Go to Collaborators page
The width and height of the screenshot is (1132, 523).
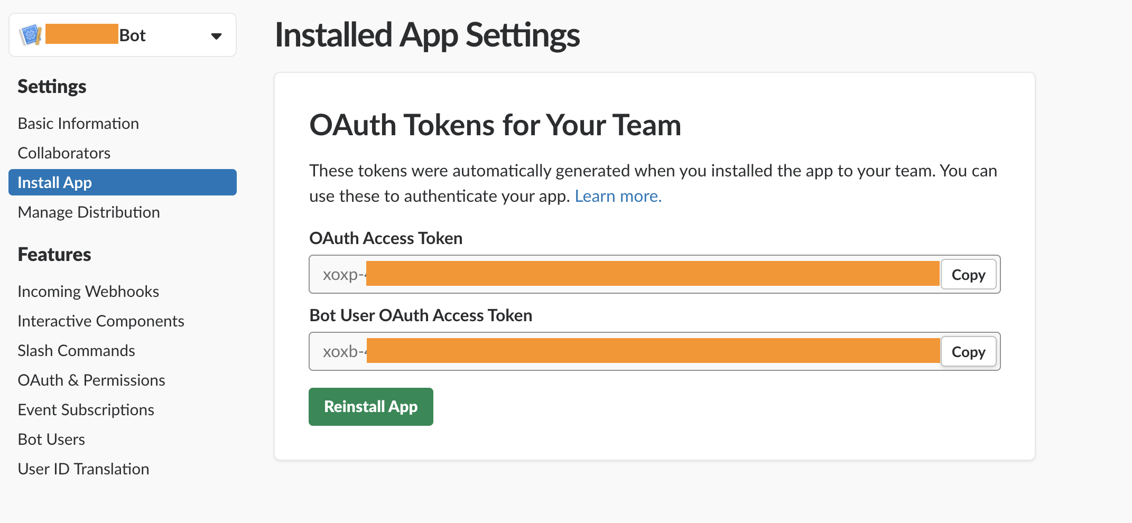click(64, 153)
